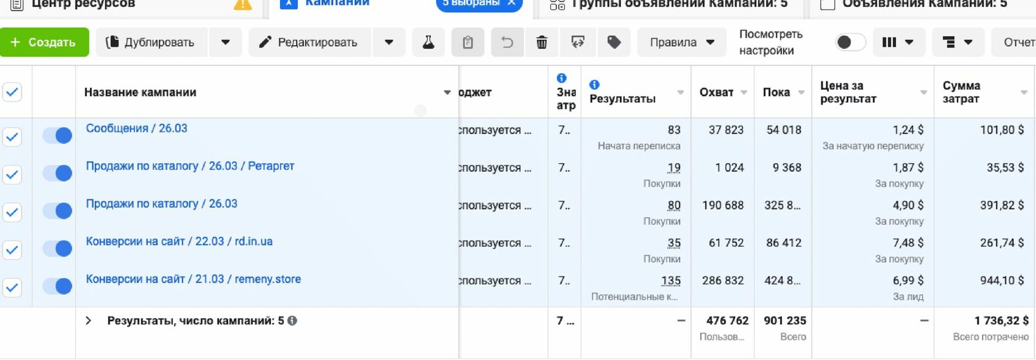This screenshot has height=360, width=1036.
Task: Clear the 5 выбраны selection chip
Action: (511, 3)
